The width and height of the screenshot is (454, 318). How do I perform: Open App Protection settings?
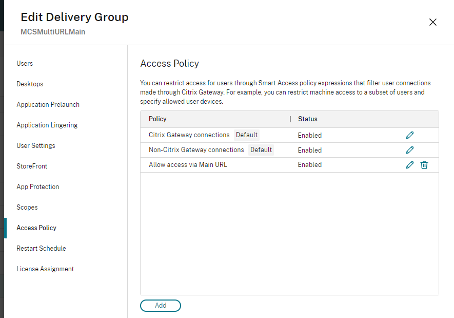[37, 186]
